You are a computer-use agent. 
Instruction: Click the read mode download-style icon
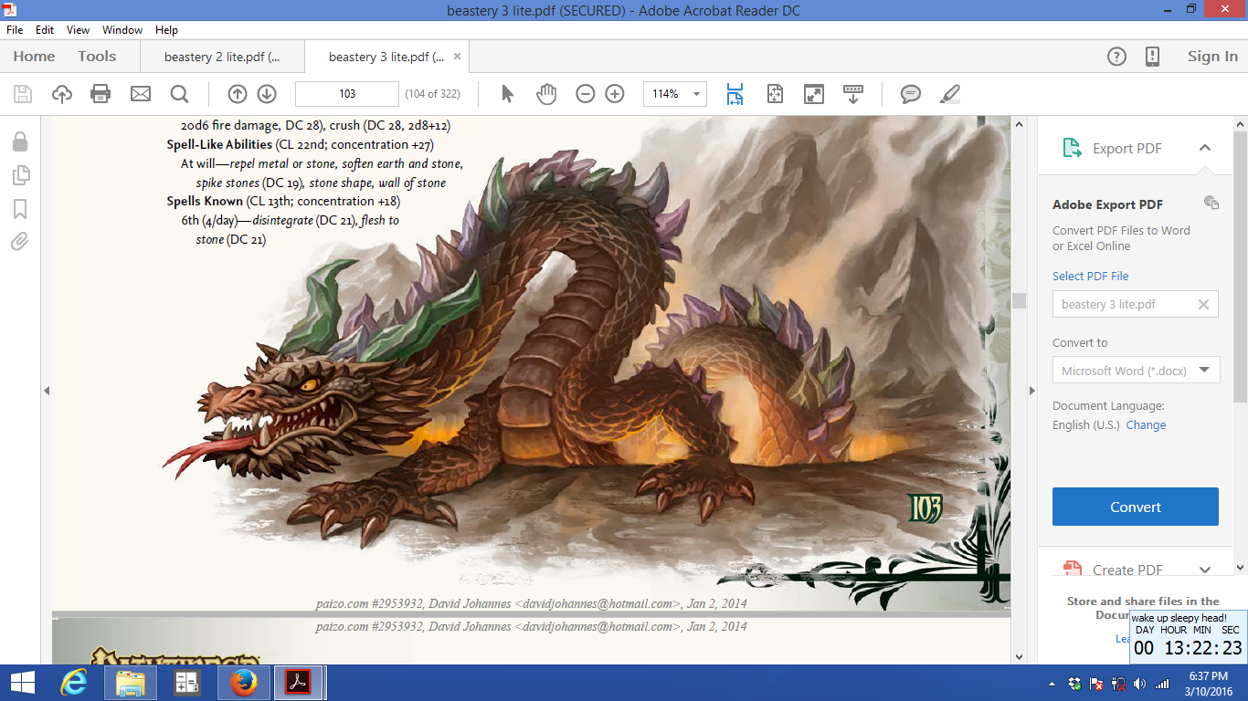[x=853, y=93]
